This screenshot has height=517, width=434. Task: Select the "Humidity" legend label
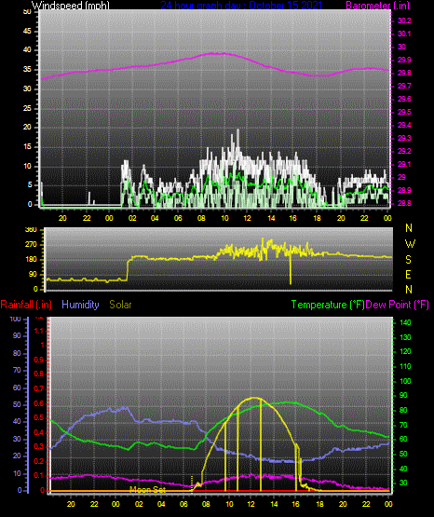pos(80,305)
